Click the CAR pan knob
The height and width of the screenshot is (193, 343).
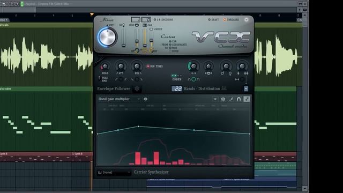click(144, 51)
